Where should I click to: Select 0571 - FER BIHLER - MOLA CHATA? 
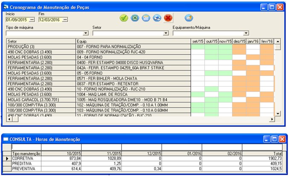tap(133, 78)
